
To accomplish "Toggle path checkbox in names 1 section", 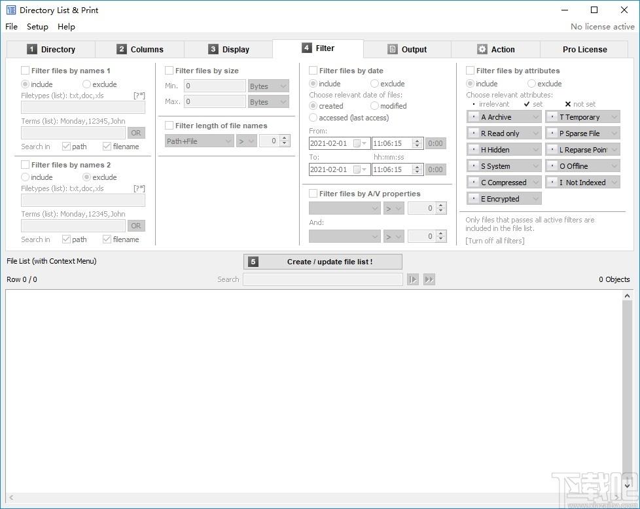I will pyautogui.click(x=66, y=146).
